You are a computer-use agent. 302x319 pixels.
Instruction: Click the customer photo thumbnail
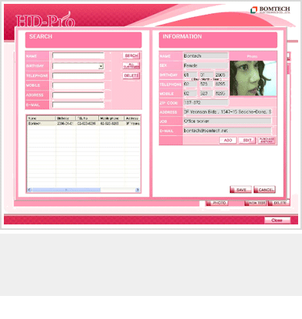tap(253, 78)
